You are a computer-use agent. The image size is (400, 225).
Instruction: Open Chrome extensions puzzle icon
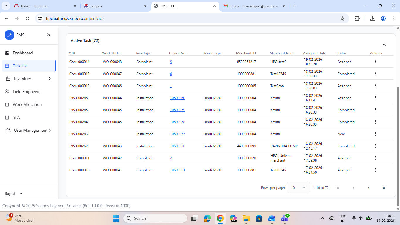point(357,18)
